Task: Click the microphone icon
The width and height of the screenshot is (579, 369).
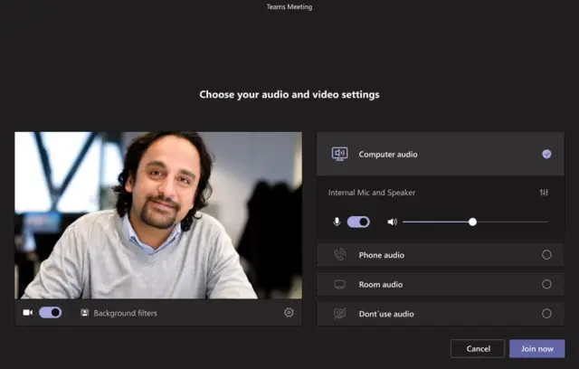Action: pyautogui.click(x=337, y=222)
